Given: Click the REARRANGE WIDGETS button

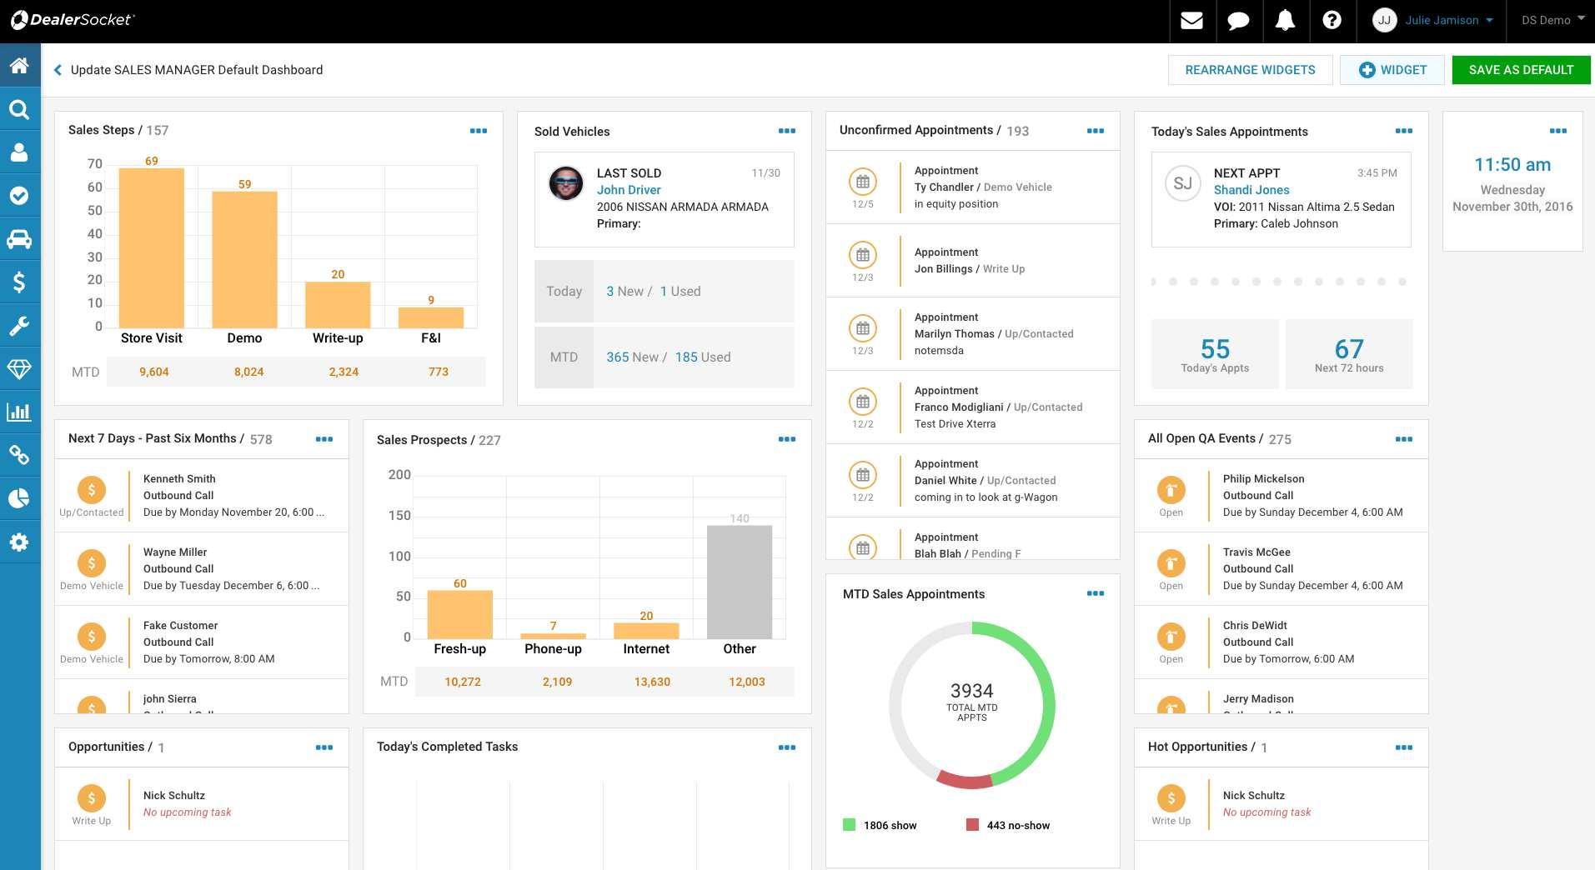Looking at the screenshot, I should pyautogui.click(x=1250, y=70).
